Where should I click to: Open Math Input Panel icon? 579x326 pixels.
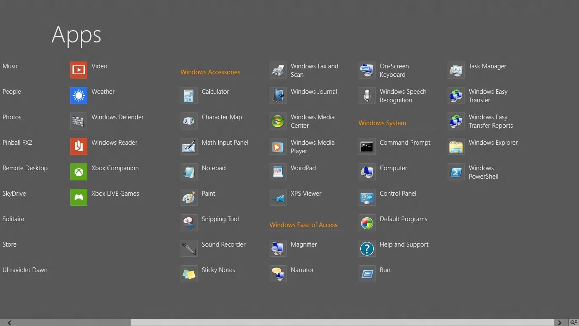pyautogui.click(x=189, y=146)
